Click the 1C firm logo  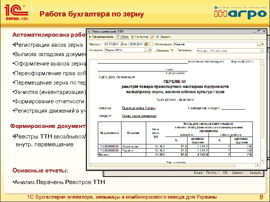[x=16, y=13]
